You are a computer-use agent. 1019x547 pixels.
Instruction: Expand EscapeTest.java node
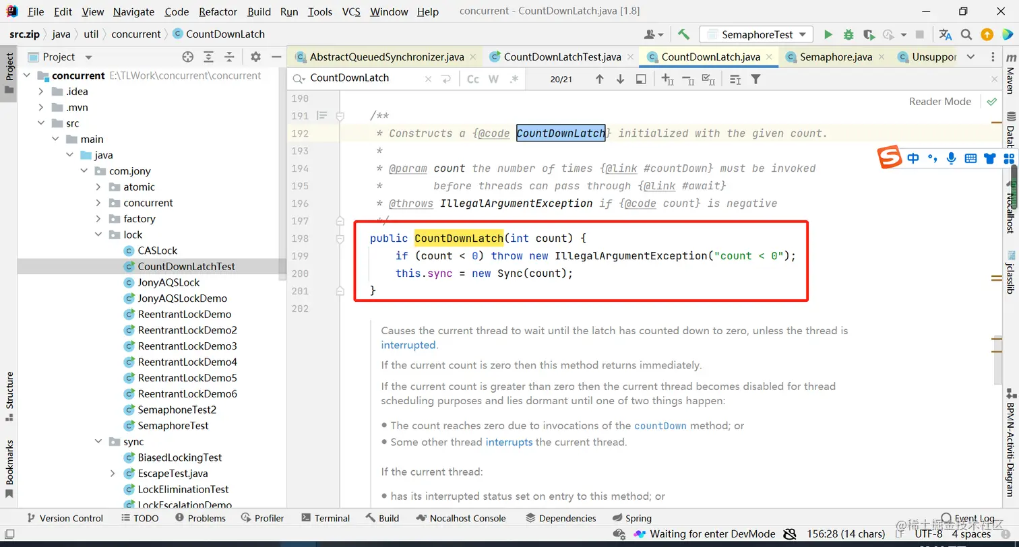coord(113,474)
